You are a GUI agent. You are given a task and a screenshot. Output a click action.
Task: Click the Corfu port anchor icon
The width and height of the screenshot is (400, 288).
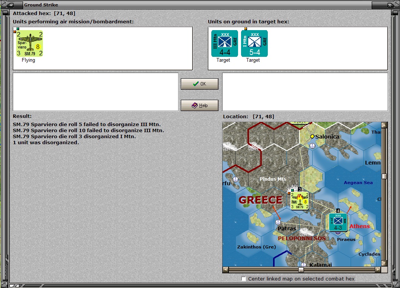(x=236, y=179)
